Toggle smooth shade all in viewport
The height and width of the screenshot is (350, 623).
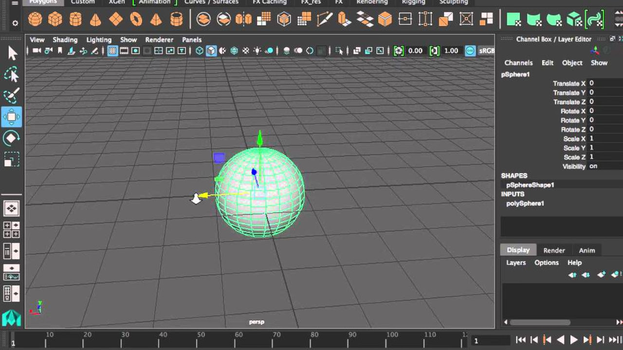(211, 51)
